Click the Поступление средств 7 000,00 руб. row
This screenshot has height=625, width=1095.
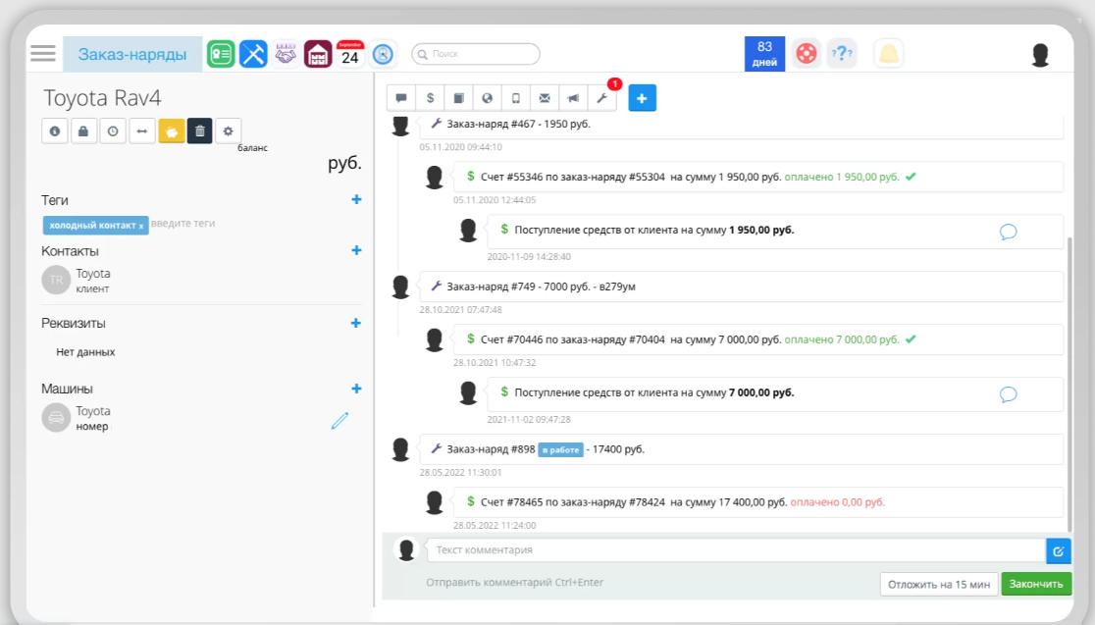coord(775,393)
